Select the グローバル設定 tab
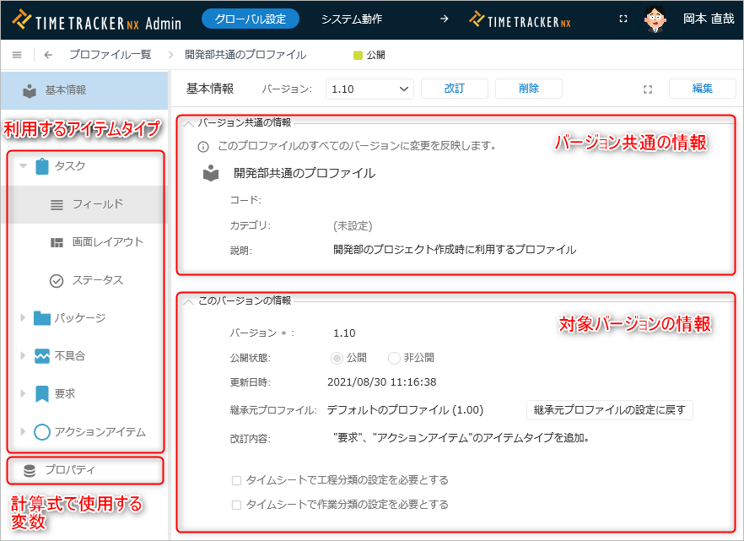This screenshot has width=744, height=541. [x=251, y=18]
